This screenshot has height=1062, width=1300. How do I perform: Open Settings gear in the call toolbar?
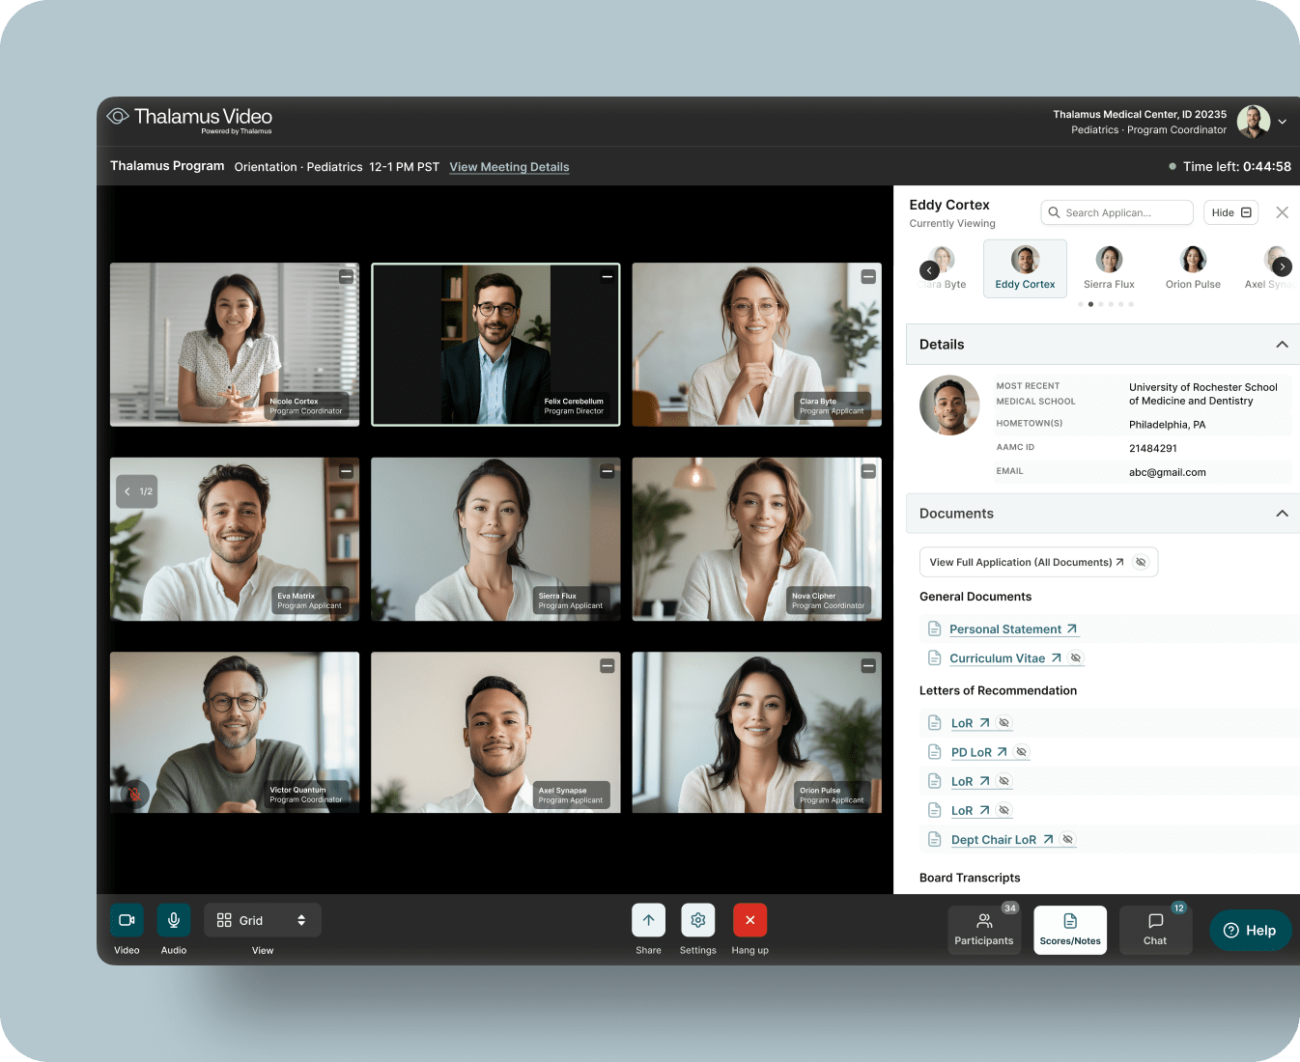tap(697, 920)
